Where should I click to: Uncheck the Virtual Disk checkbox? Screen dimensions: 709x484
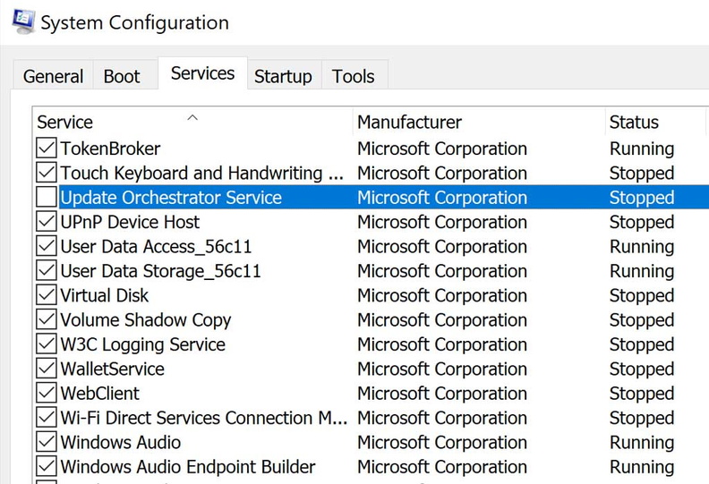tap(47, 294)
